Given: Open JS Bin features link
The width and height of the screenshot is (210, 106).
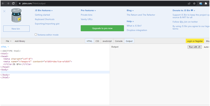Looking at the screenshot, I should [x=44, y=10].
